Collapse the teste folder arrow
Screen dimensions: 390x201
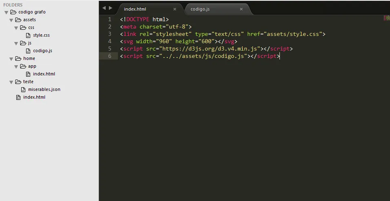[x=11, y=82]
